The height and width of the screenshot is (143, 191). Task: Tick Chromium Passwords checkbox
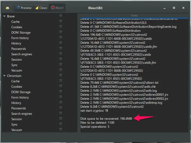61,108
